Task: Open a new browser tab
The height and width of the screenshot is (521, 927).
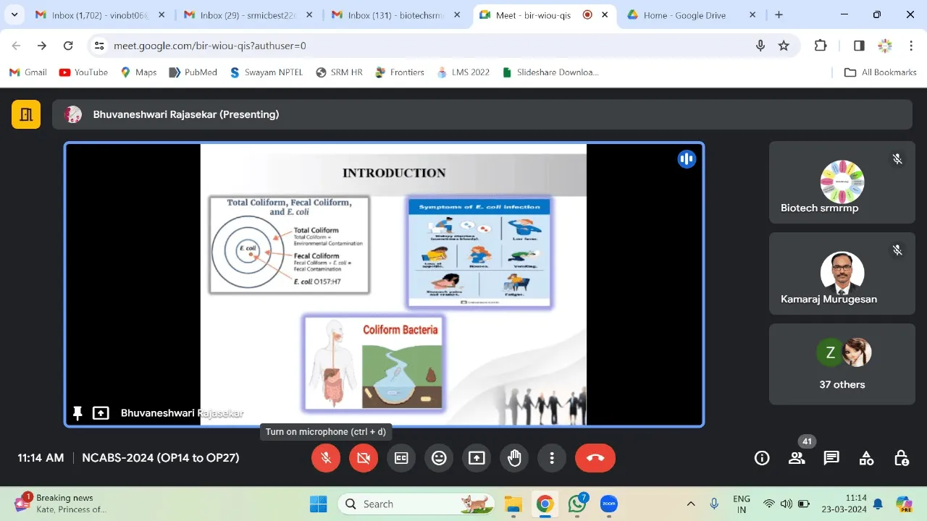Action: pyautogui.click(x=779, y=15)
